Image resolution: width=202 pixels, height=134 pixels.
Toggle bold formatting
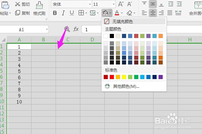(55, 13)
